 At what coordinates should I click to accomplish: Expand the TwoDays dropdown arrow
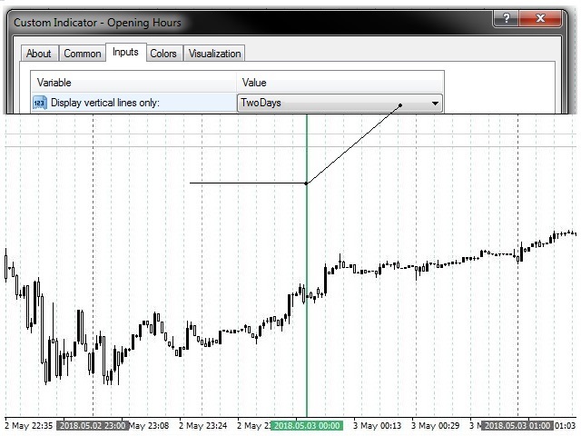click(x=436, y=103)
